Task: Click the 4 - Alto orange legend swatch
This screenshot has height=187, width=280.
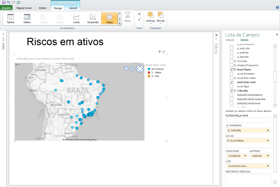Action: click(x=149, y=76)
